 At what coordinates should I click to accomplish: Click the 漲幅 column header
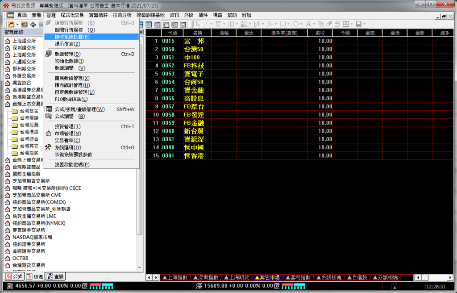point(224,33)
